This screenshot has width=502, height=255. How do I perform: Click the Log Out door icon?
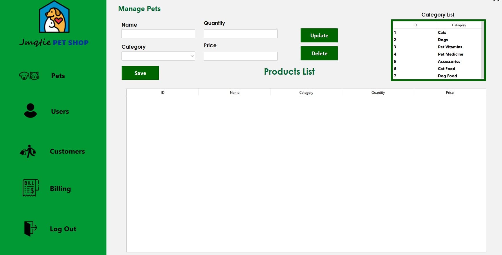click(30, 229)
